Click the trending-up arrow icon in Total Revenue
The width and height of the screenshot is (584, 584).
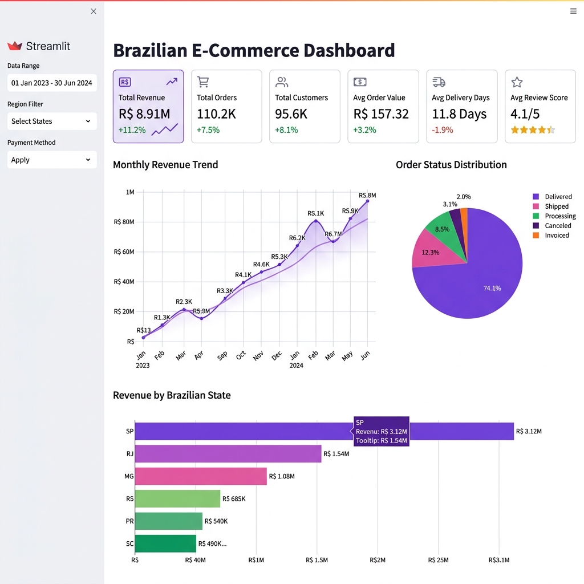[172, 81]
